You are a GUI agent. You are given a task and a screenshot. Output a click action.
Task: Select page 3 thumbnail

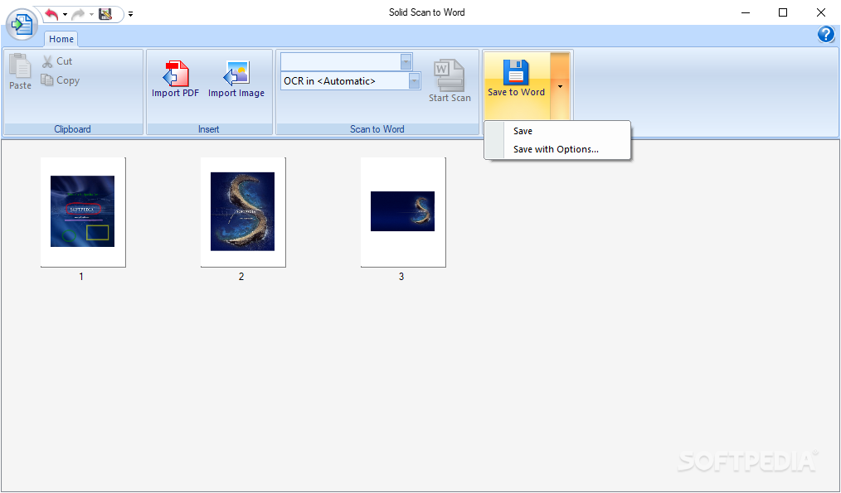[x=403, y=212]
